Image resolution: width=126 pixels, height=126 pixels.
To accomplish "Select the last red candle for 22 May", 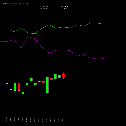I will (x=64, y=75).
